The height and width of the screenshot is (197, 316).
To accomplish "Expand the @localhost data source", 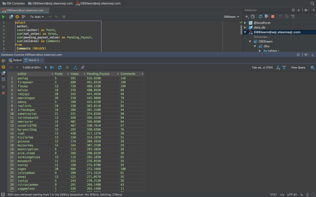I will [245, 23].
